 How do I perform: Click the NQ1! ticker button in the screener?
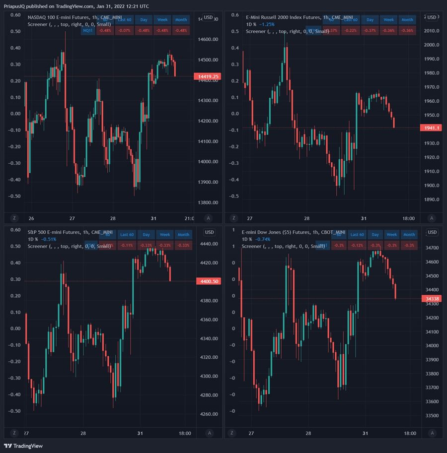click(87, 30)
